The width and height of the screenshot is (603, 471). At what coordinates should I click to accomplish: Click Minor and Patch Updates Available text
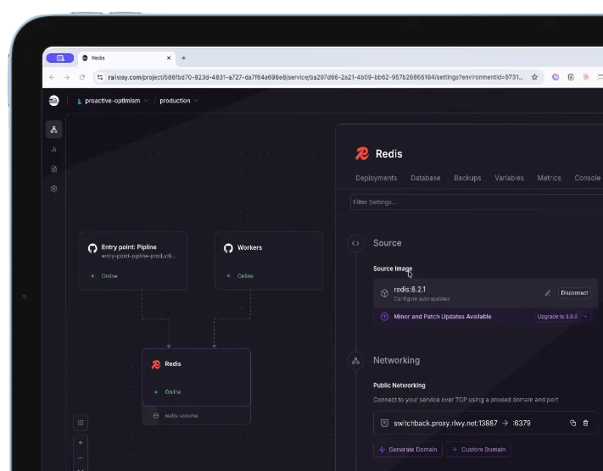point(442,317)
